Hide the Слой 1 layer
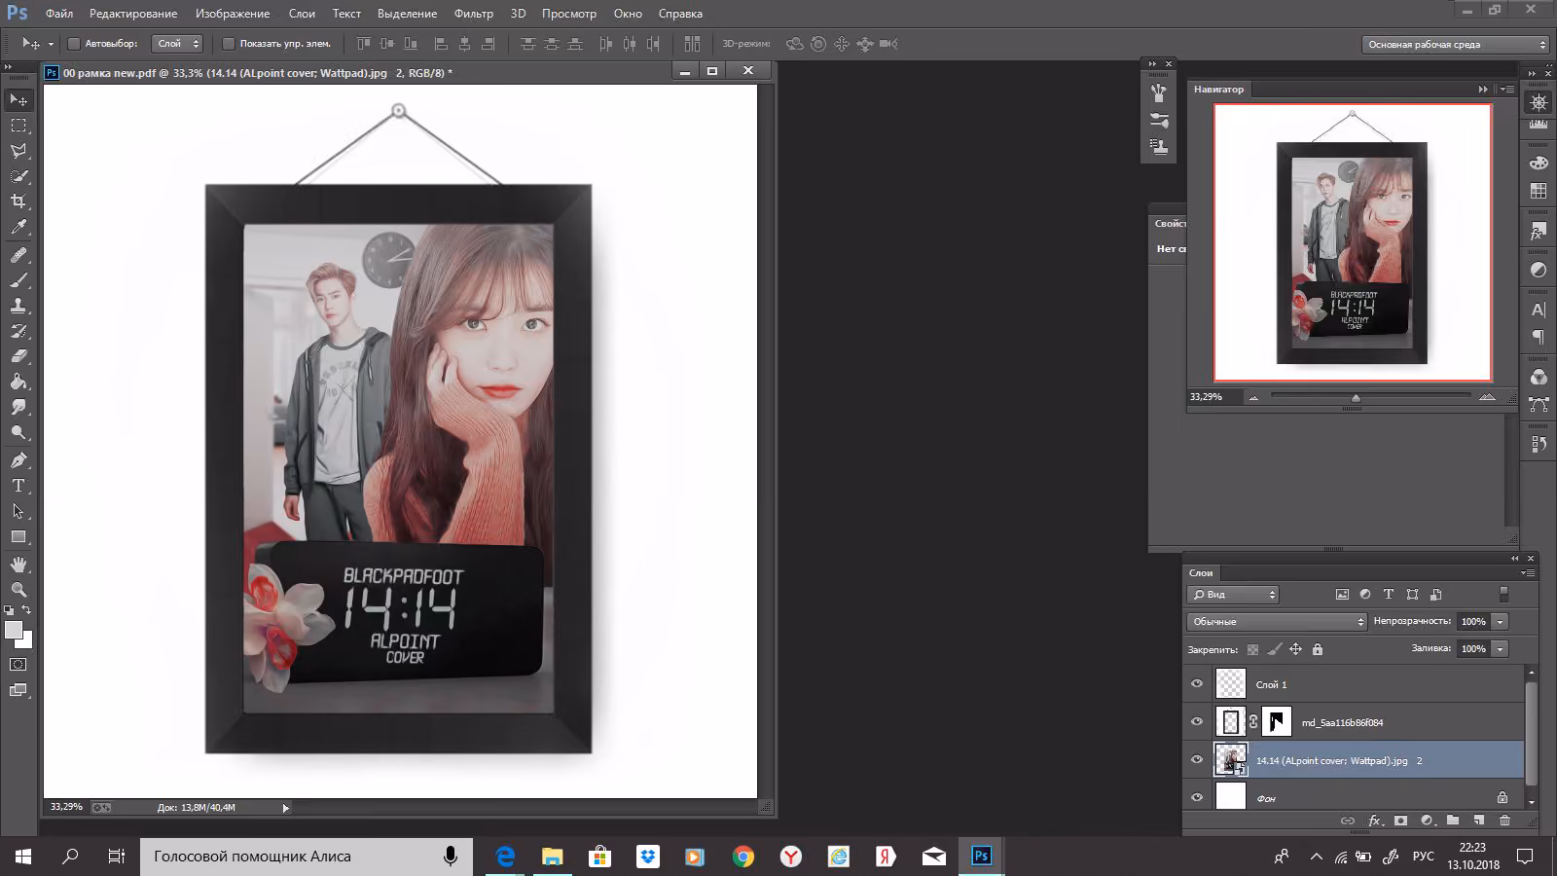The width and height of the screenshot is (1557, 876). tap(1197, 684)
